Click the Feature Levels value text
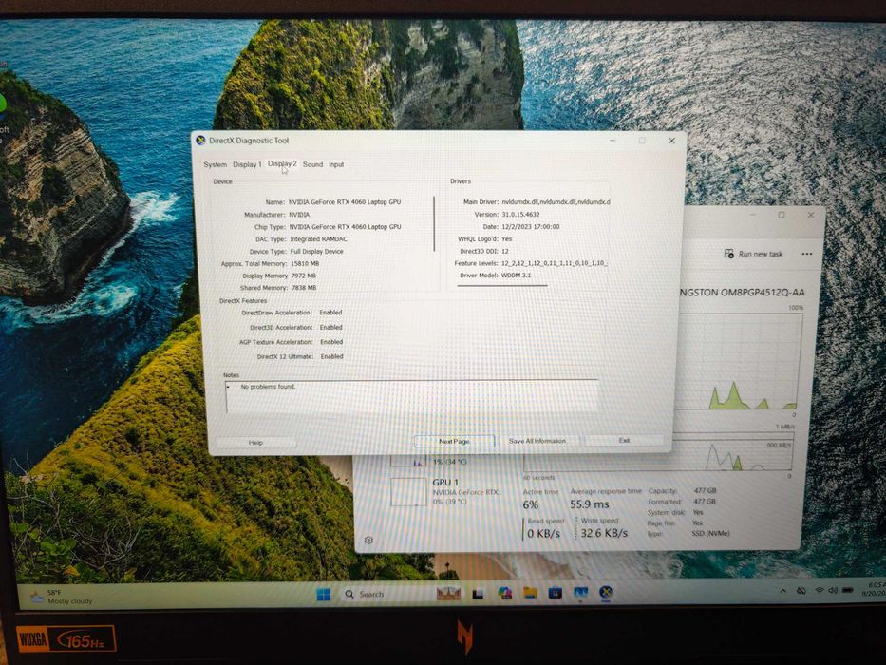Viewport: 886px width, 665px height. pyautogui.click(x=555, y=263)
